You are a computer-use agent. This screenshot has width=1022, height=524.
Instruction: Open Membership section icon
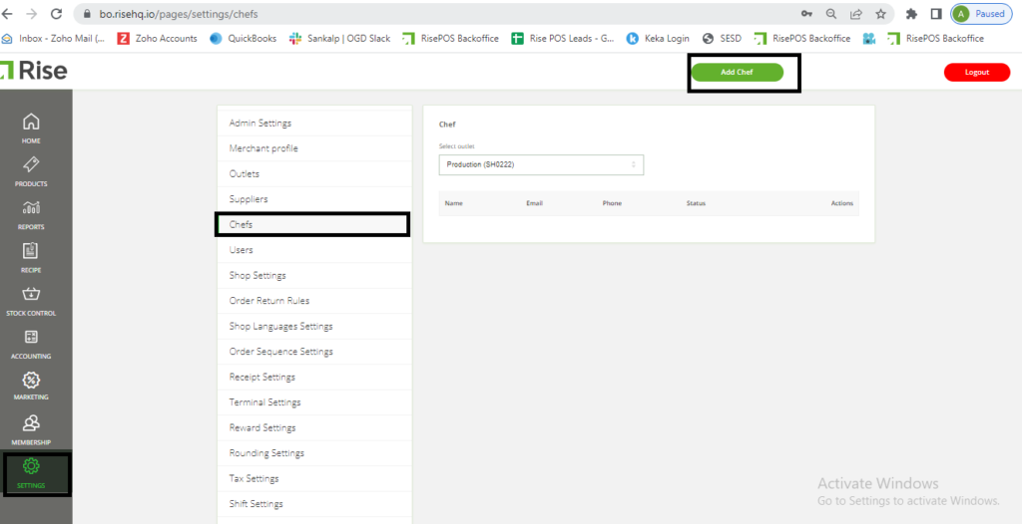pos(31,423)
